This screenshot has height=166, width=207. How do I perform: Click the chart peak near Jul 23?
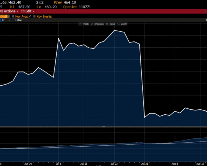[115, 31]
